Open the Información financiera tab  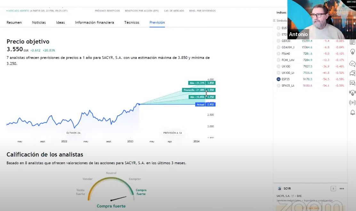coord(94,22)
